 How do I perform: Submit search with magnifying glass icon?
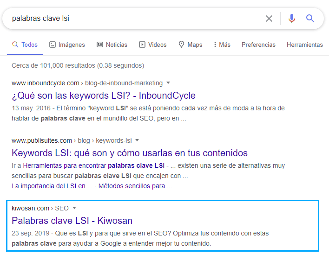pos(310,19)
